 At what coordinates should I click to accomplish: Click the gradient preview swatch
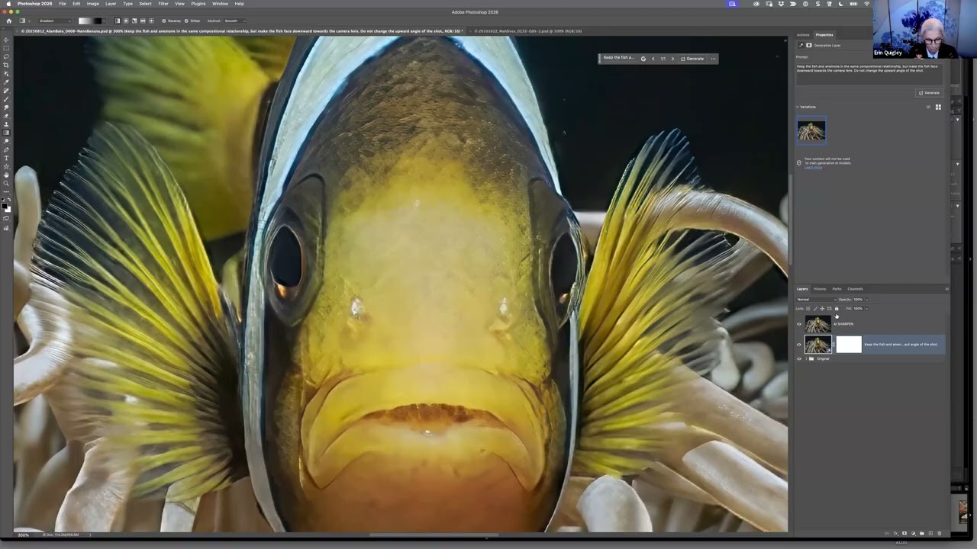tap(90, 21)
